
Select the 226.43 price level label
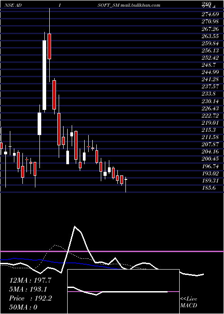tap(210, 109)
